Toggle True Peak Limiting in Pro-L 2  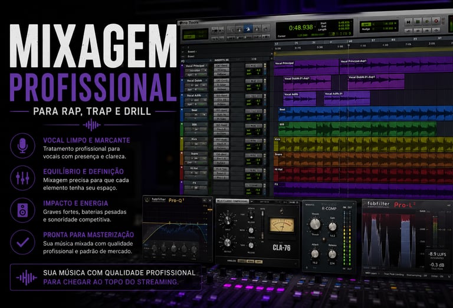point(393,274)
